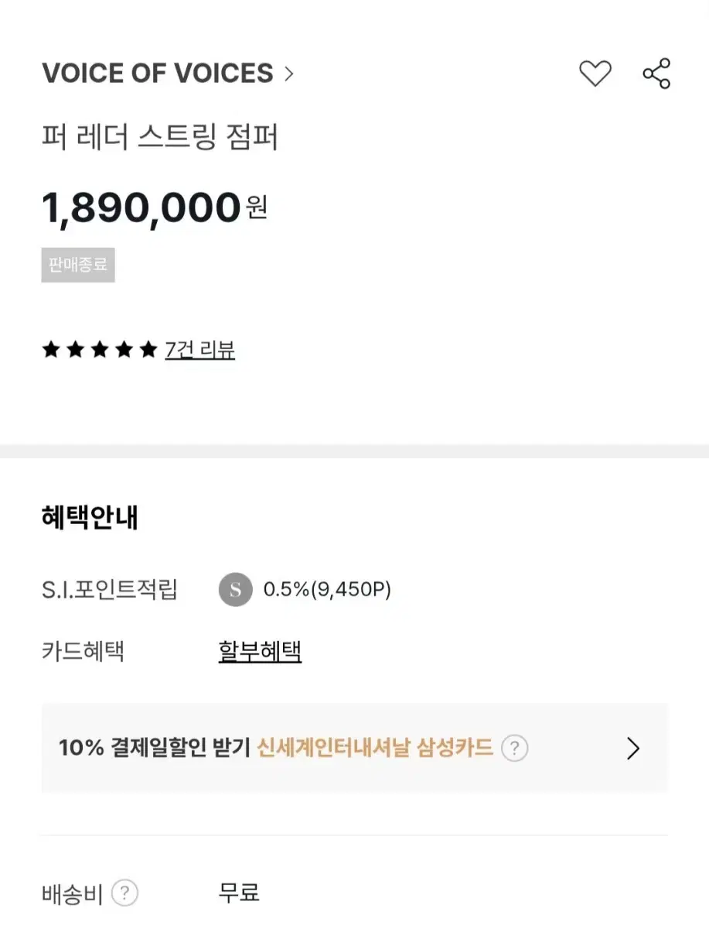Tap the heart wishlist icon

(x=595, y=74)
